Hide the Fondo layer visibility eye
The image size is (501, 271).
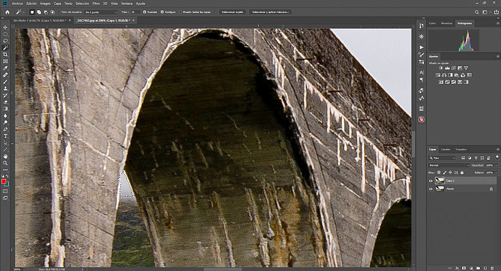pos(431,189)
